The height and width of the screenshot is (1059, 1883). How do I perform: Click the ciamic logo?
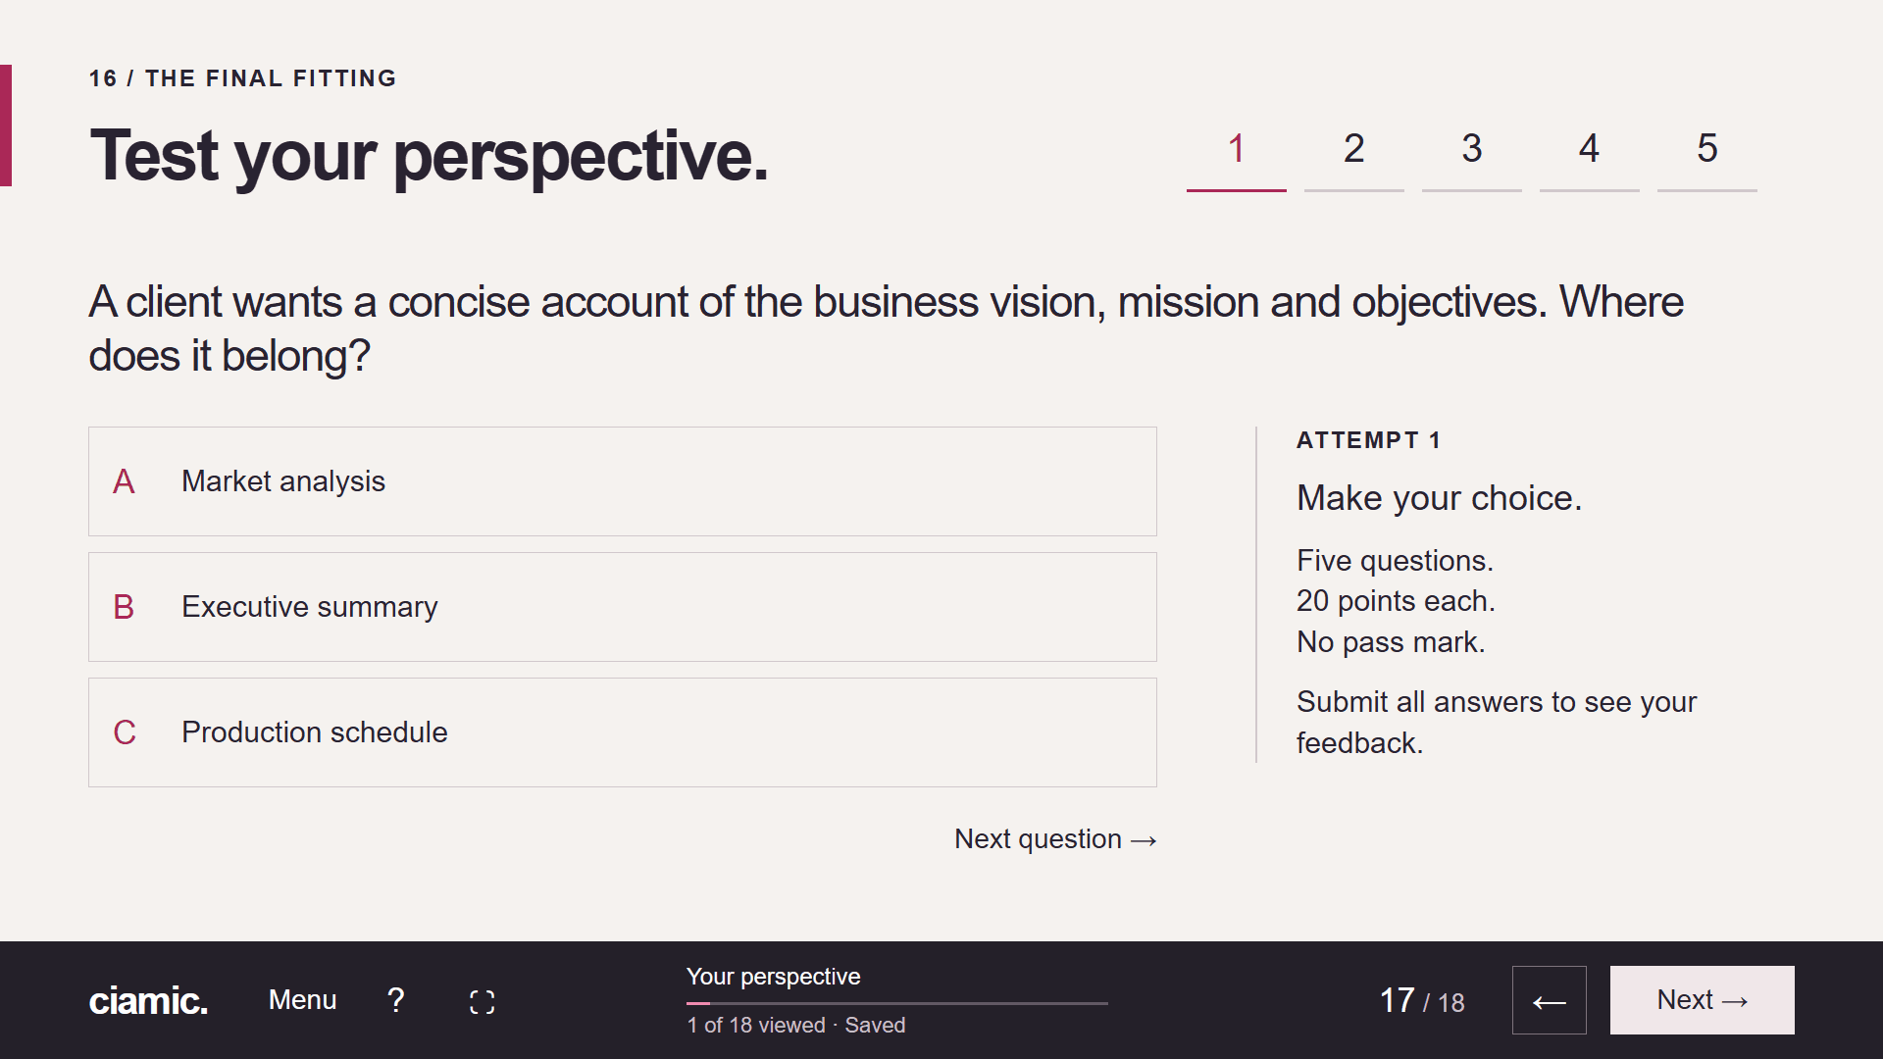[x=148, y=1001]
